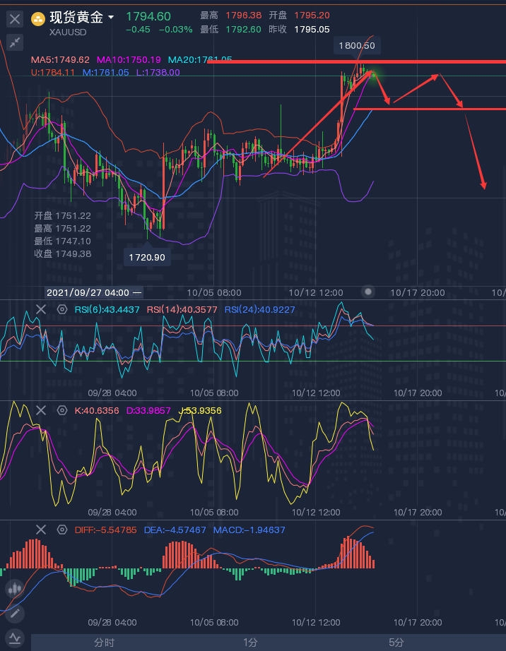Remove the MACD indicator panel
Screen dimensions: 506x651
pyautogui.click(x=41, y=530)
